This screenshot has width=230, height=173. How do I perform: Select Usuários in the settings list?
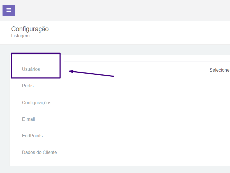pyautogui.click(x=31, y=69)
